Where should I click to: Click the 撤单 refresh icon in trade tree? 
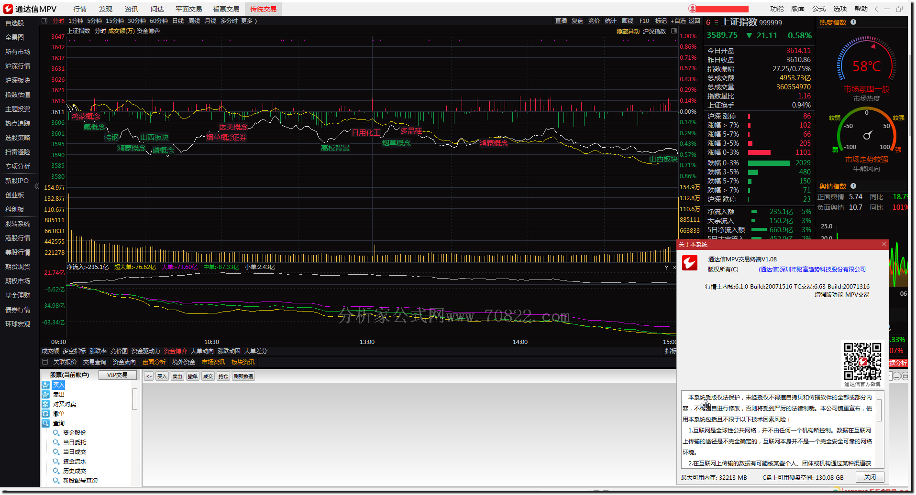[x=45, y=414]
